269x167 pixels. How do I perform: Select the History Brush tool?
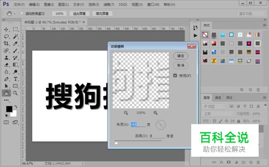tap(15, 58)
